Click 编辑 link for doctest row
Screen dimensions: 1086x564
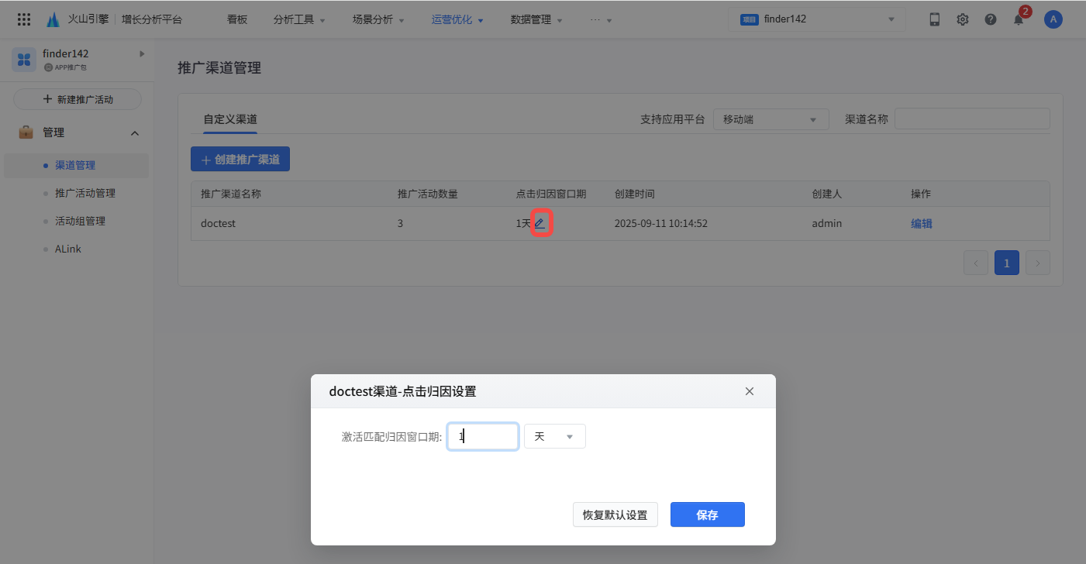click(x=922, y=223)
